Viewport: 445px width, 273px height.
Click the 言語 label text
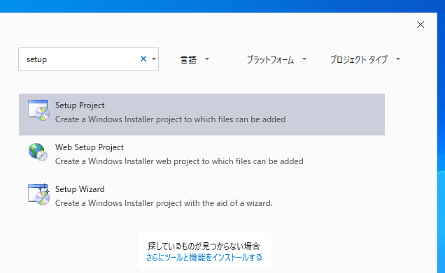(x=188, y=59)
